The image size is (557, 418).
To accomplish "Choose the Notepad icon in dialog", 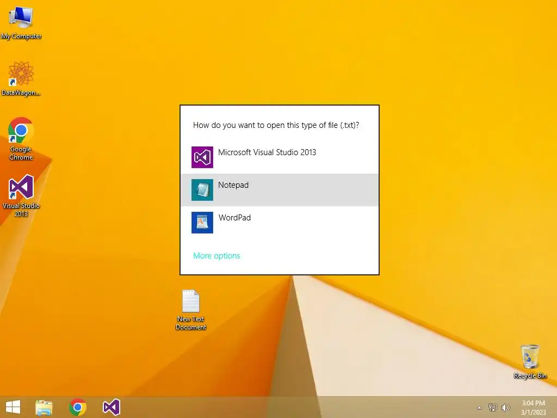I will (x=202, y=190).
